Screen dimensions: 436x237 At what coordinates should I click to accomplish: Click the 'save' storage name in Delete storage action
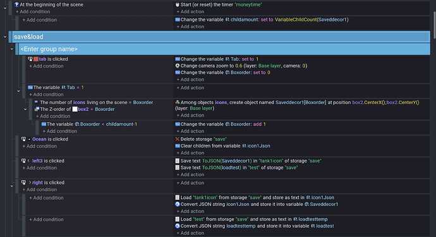point(220,139)
